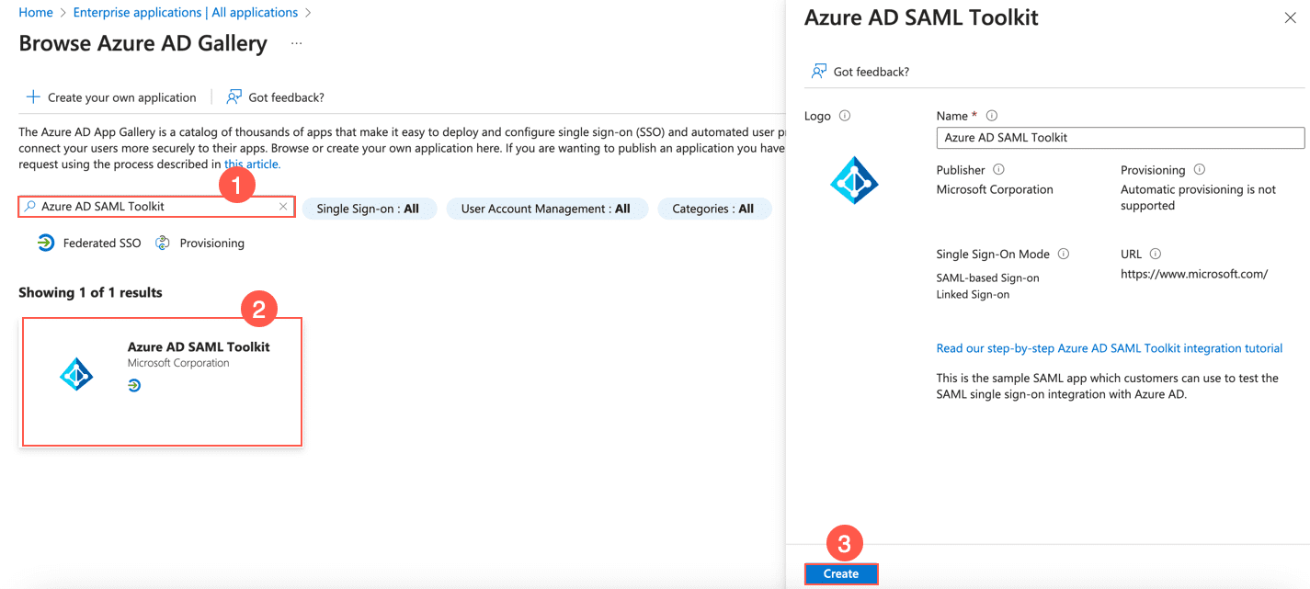This screenshot has height=589, width=1310.
Task: Click the info icon beside Single Sign-On Mode
Action: point(1064,254)
